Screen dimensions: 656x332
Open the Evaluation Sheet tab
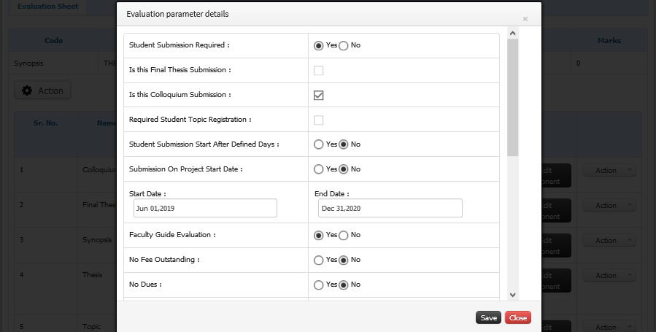point(47,7)
